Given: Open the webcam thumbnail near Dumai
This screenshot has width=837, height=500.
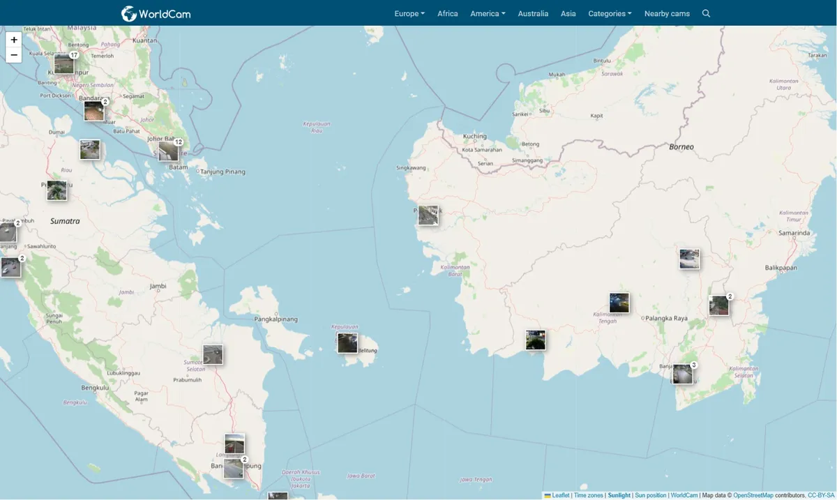Looking at the screenshot, I should tap(90, 150).
